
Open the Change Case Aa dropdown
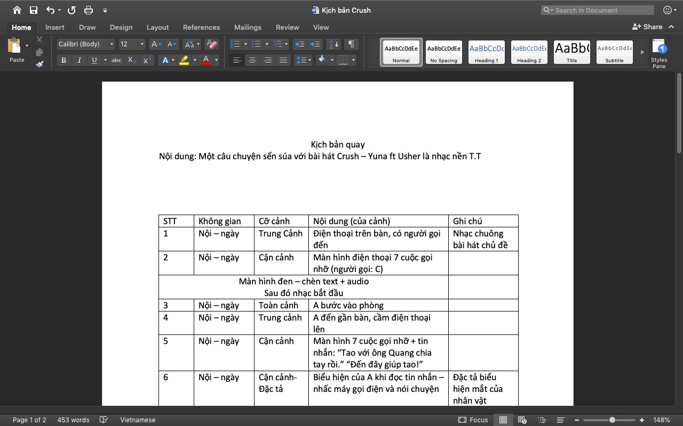point(192,44)
